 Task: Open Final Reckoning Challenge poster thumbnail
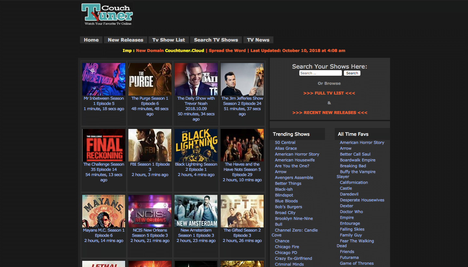pos(104,145)
